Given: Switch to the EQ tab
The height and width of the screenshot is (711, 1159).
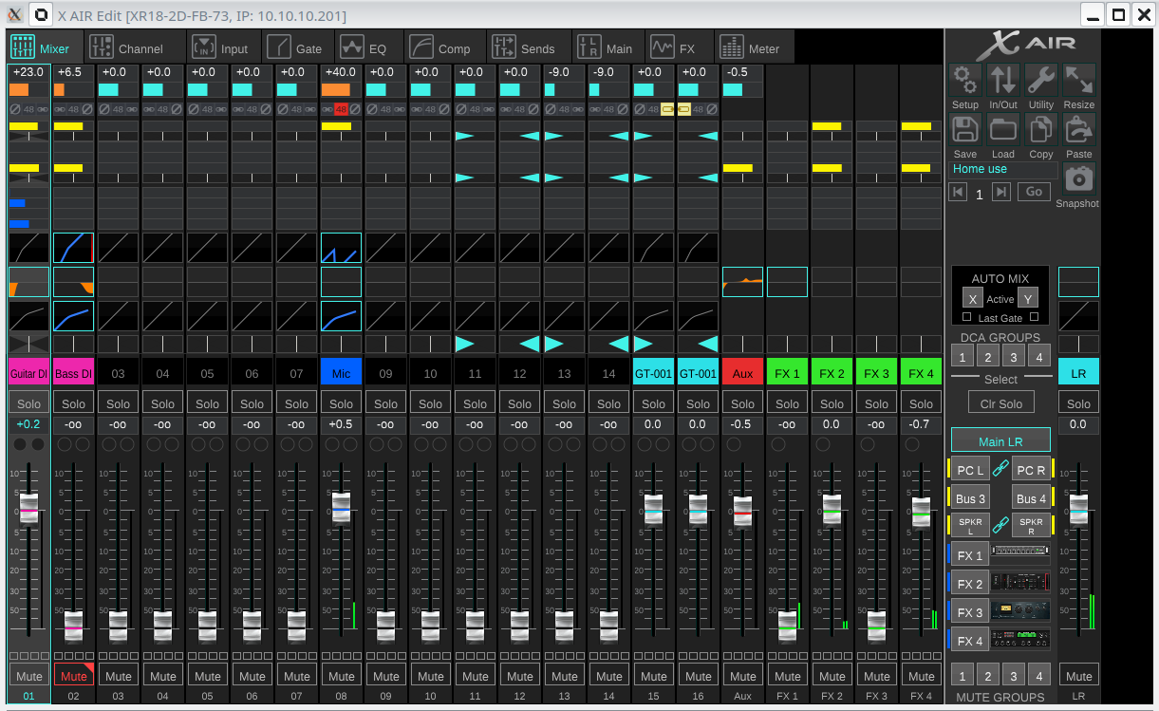Looking at the screenshot, I should pyautogui.click(x=365, y=47).
